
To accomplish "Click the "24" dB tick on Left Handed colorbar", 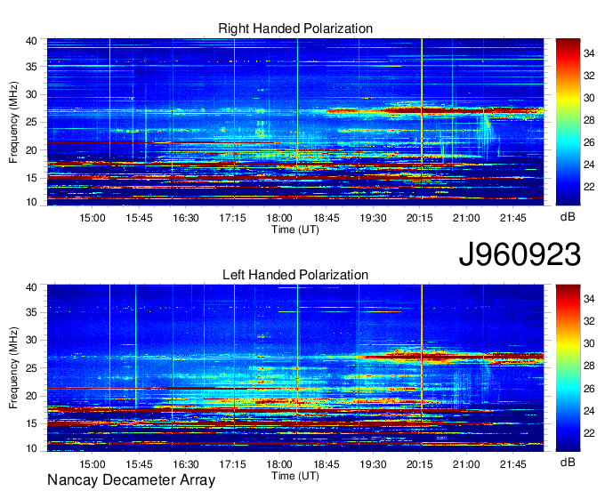I will (x=589, y=411).
